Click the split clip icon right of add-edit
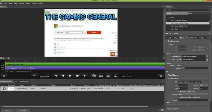Image resolution: width=212 pixels, height=112 pixels. coord(101,76)
